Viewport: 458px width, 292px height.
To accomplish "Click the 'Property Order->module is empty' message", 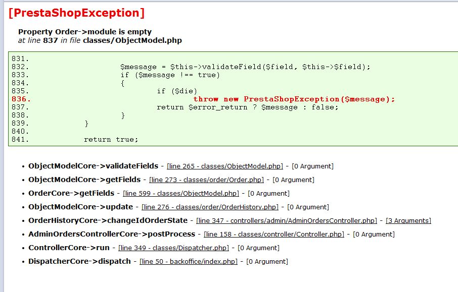I will point(85,31).
